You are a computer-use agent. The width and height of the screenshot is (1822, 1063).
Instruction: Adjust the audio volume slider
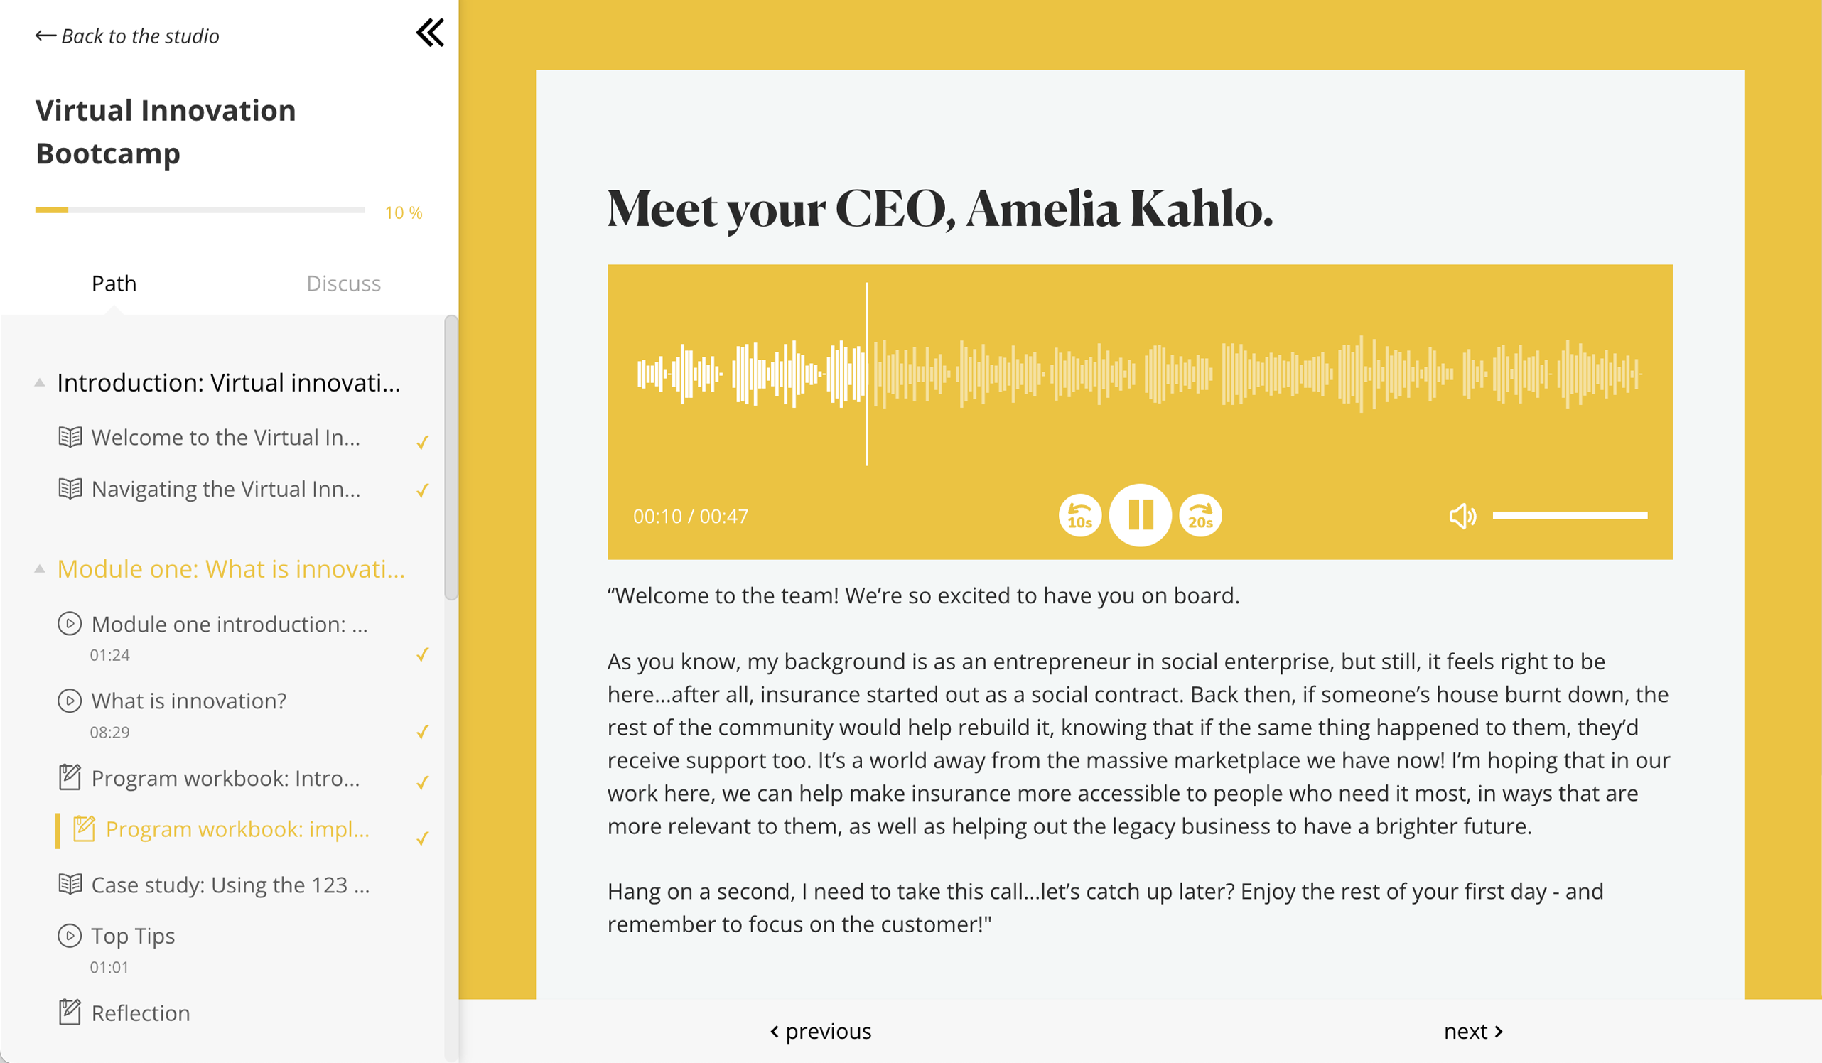coord(1570,516)
